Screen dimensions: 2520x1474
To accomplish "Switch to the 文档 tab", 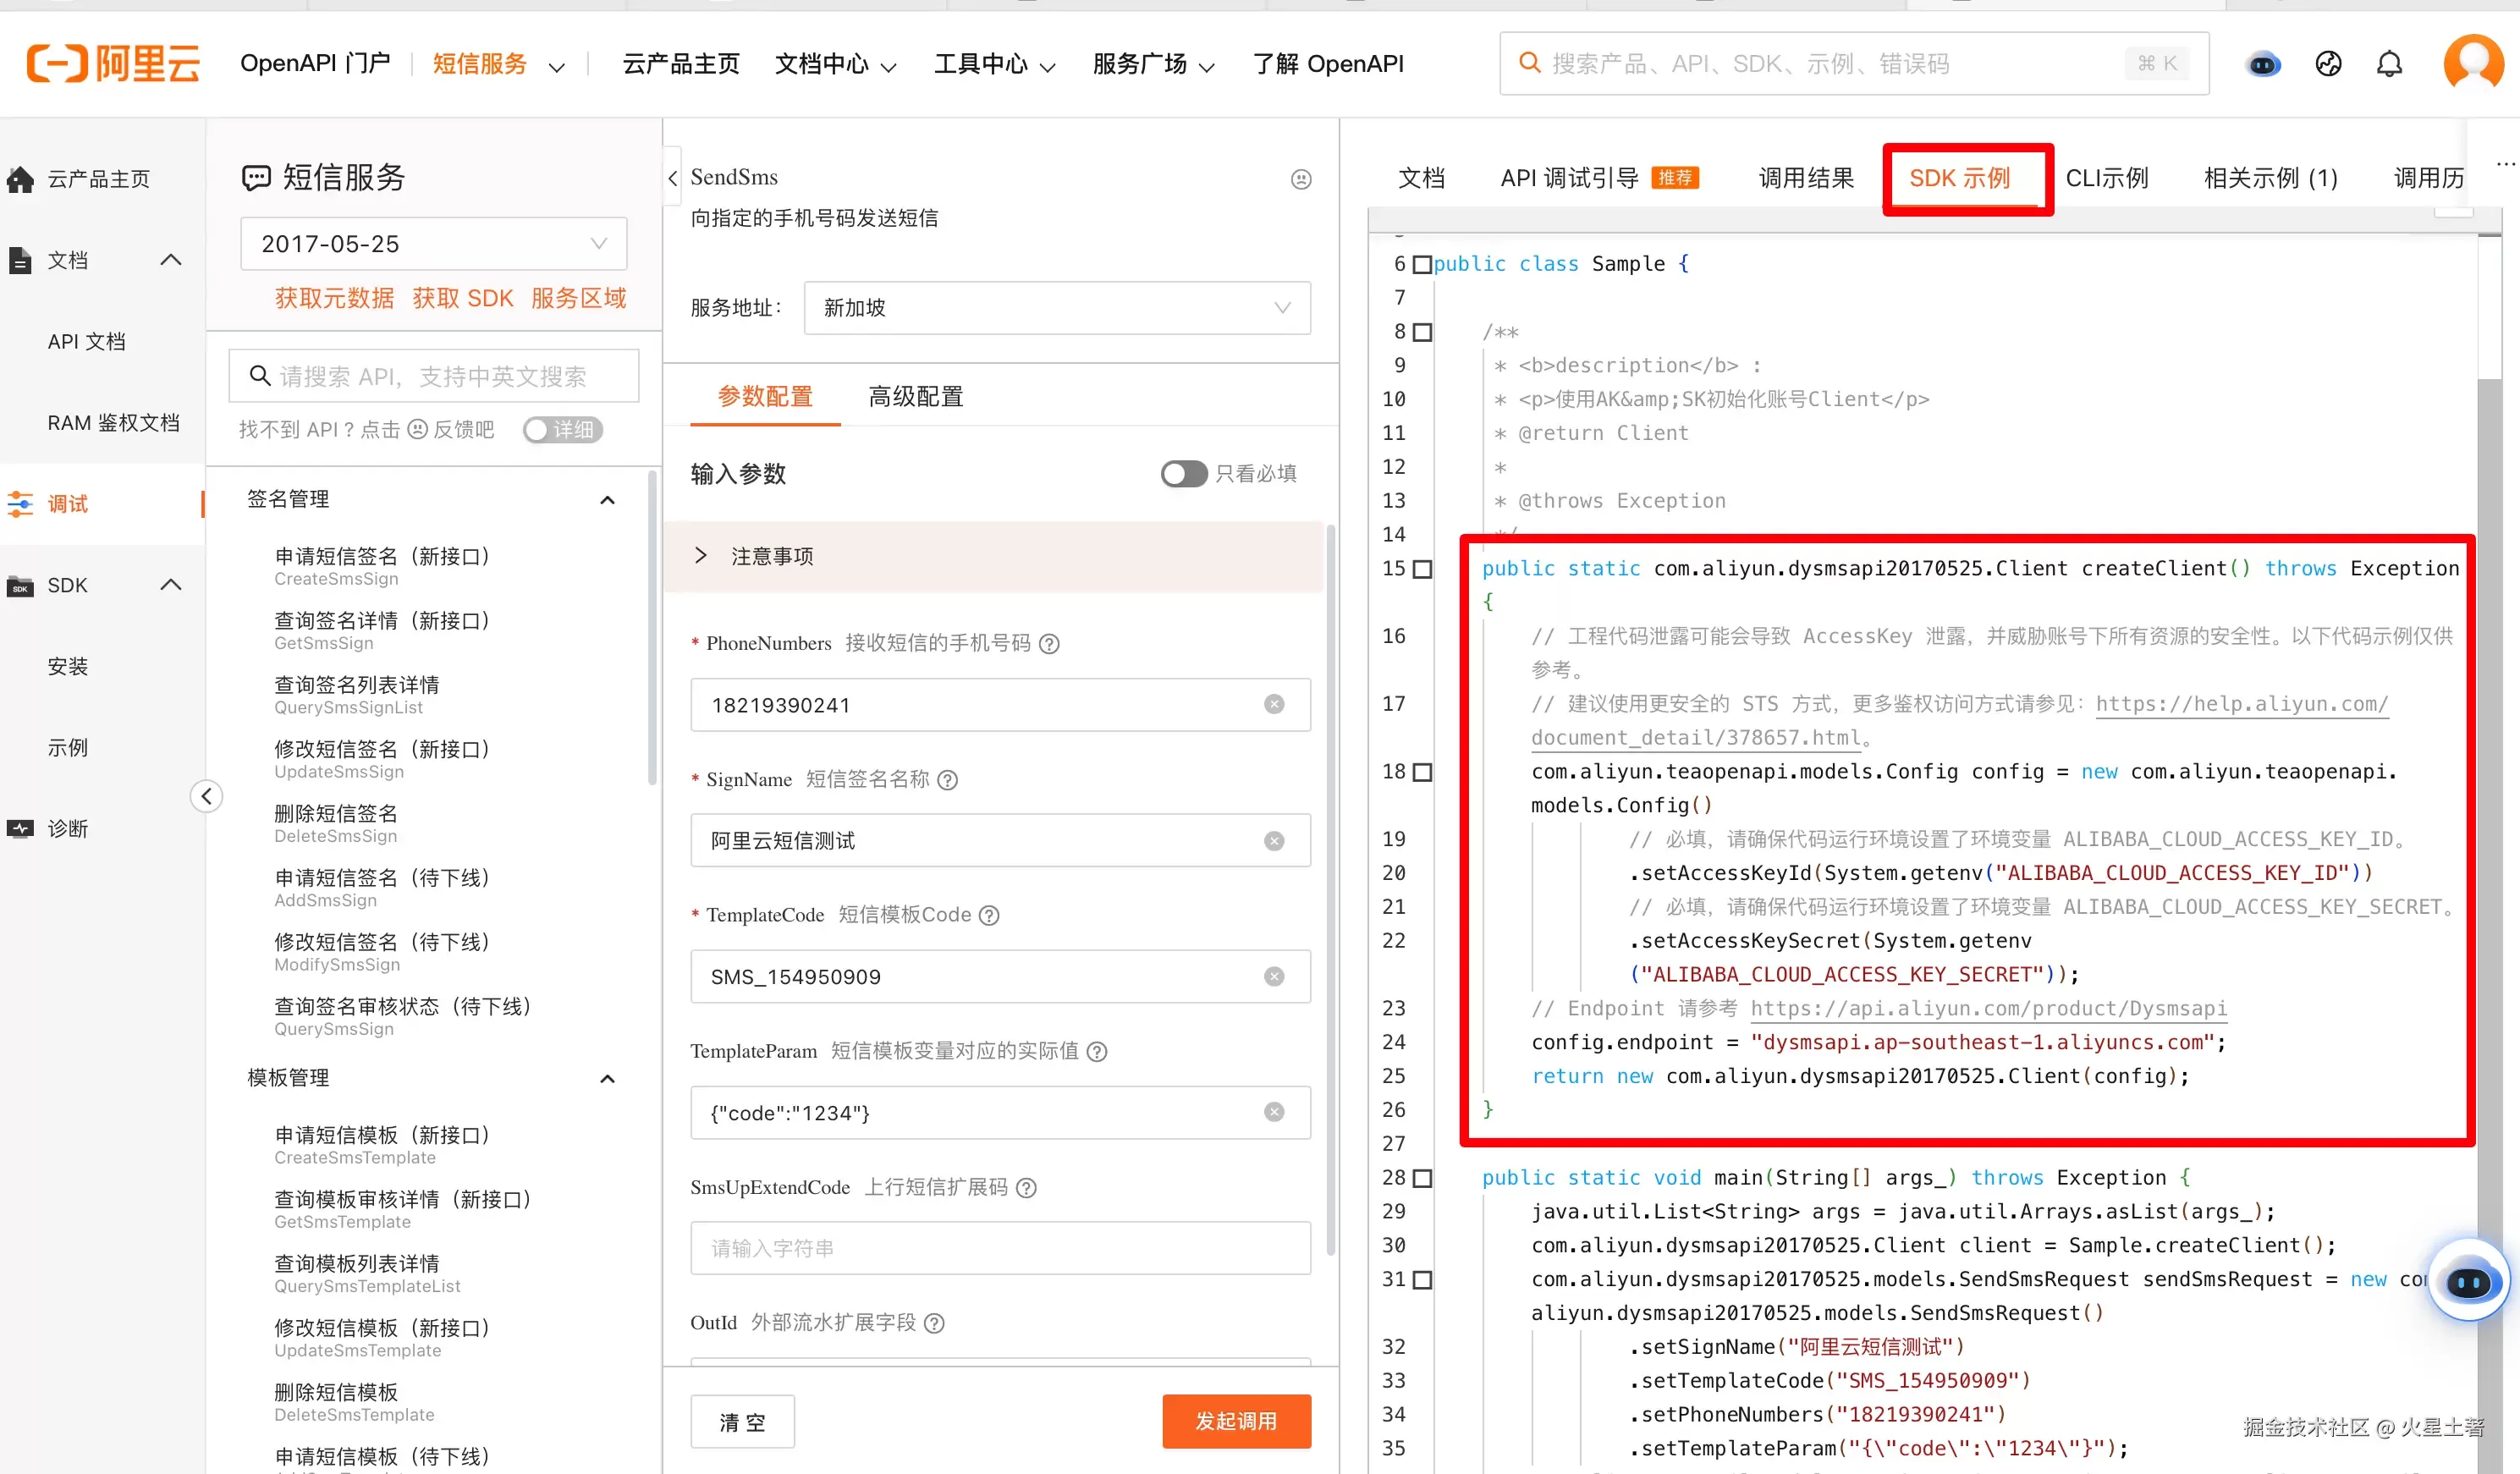I will 1421,179.
